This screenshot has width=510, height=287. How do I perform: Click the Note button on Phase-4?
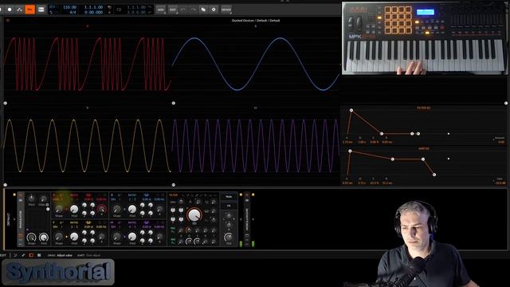[x=229, y=197]
